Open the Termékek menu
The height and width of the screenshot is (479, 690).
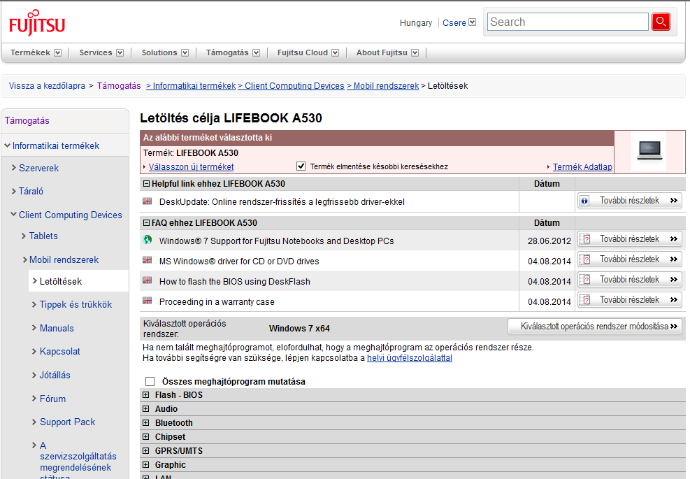(36, 52)
